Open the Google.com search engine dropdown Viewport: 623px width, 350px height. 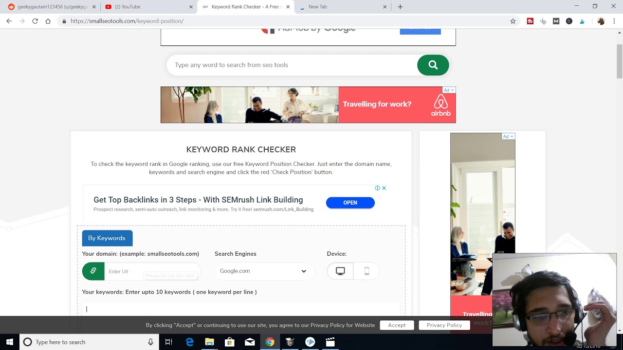coord(263,271)
